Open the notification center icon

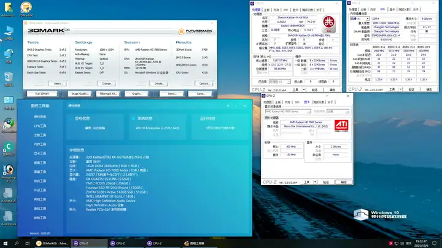[x=435, y=243]
